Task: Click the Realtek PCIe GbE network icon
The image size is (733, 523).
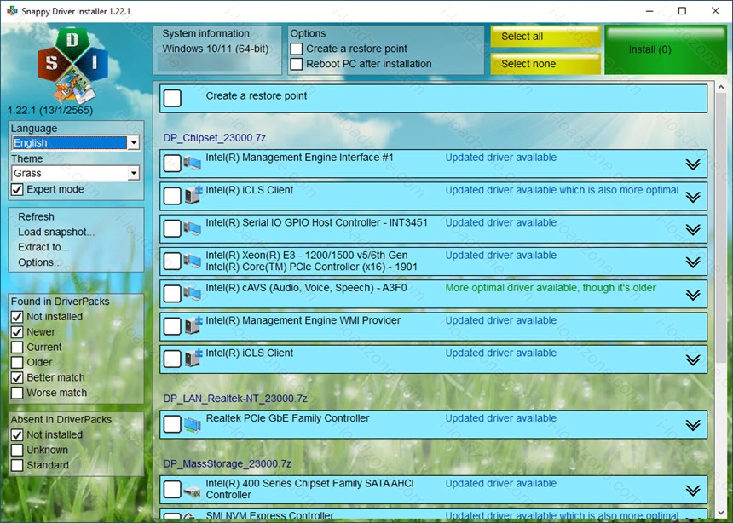Action: (192, 424)
